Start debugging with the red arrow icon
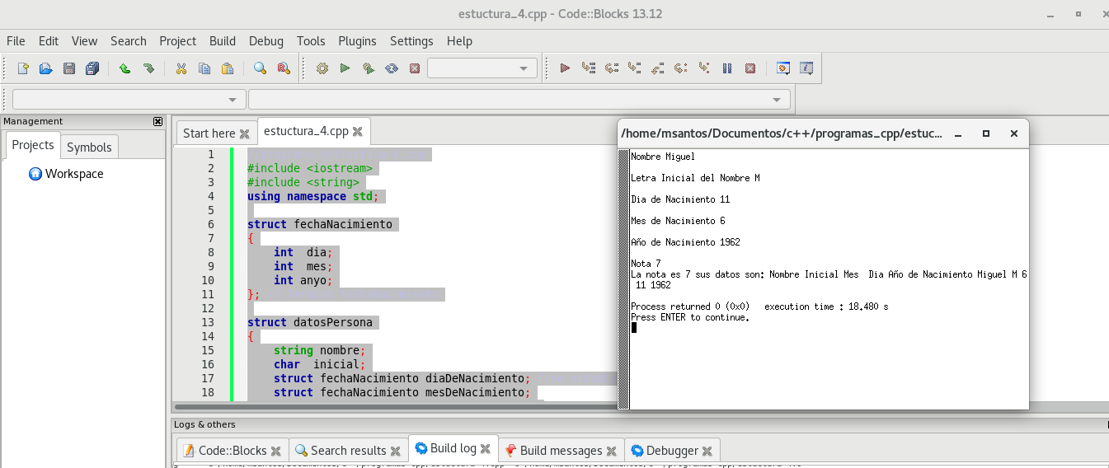1109x468 pixels. click(565, 68)
